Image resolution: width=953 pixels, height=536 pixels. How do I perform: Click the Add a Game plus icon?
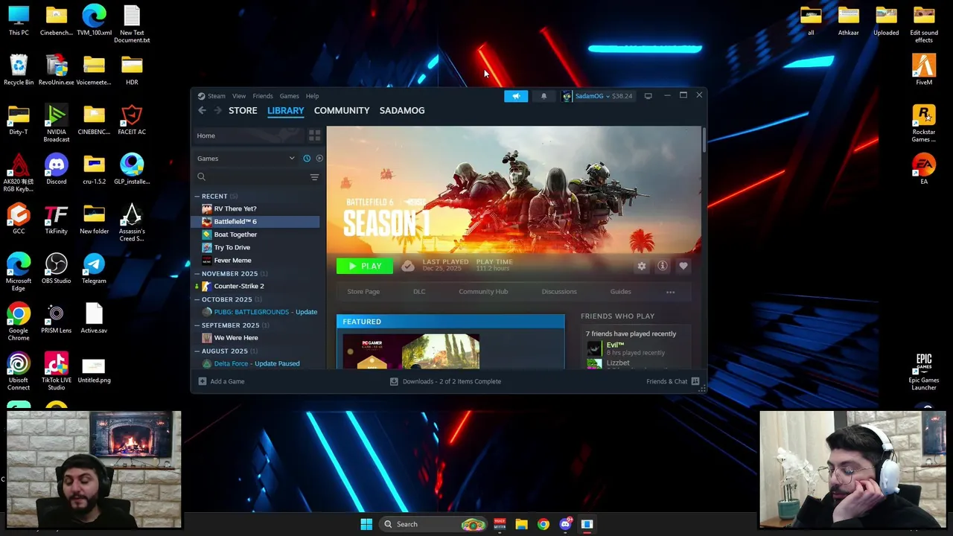[203, 381]
